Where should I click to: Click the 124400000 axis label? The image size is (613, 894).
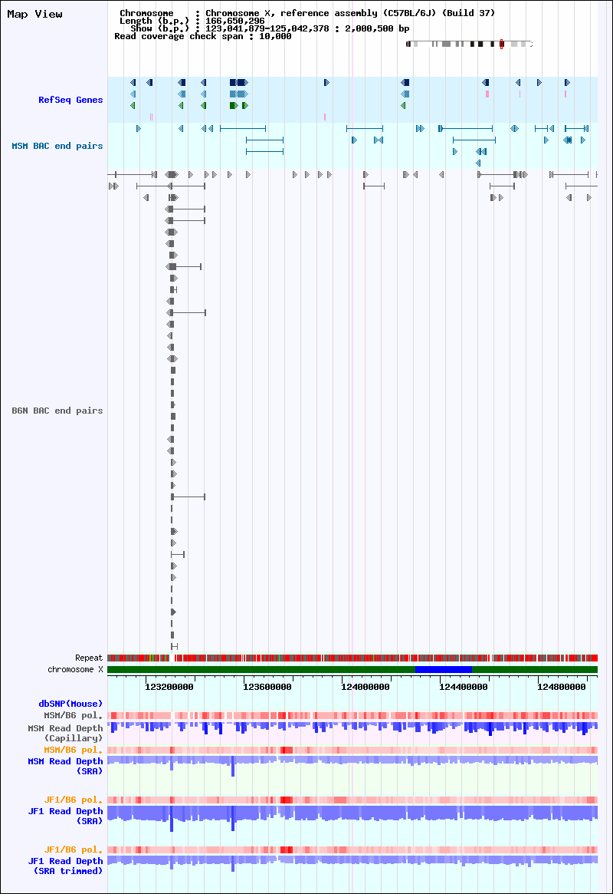[464, 687]
